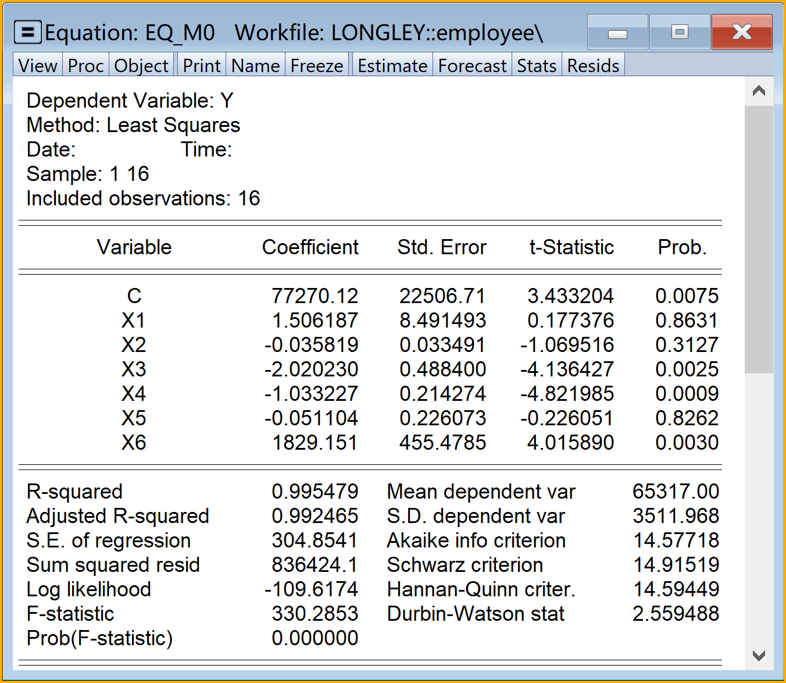Open the Object menu
786x683 pixels.
[141, 66]
